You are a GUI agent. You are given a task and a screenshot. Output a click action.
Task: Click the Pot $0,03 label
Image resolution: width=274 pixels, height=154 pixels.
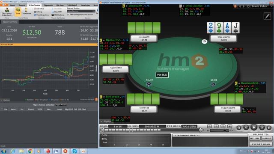[x=162, y=75]
